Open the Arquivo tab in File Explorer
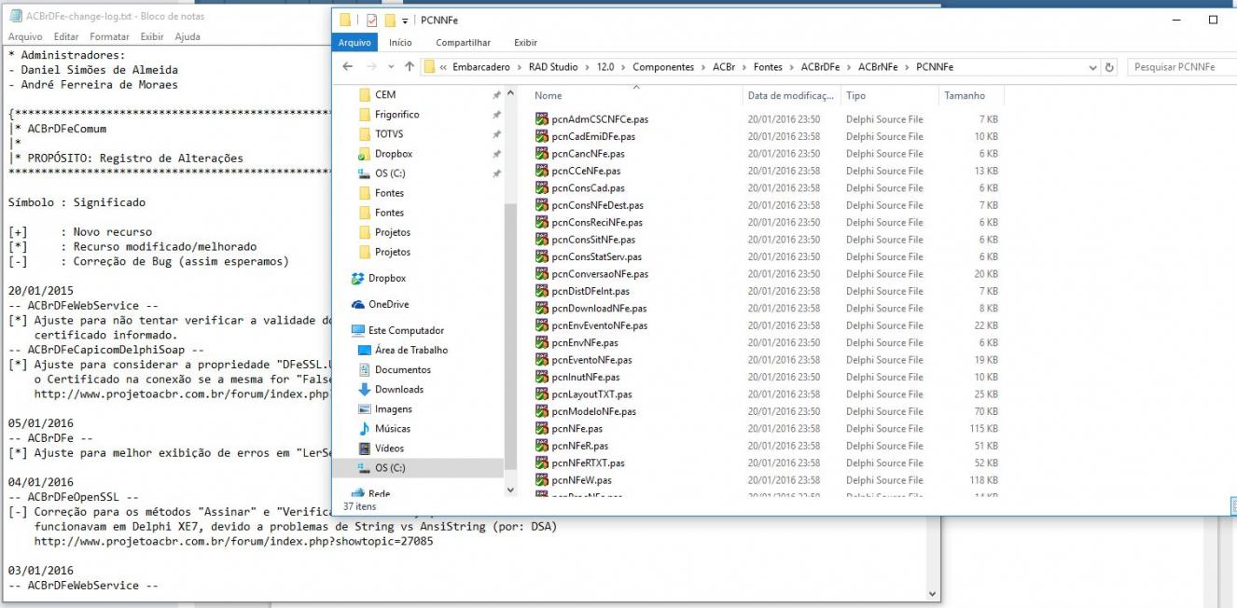1237x608 pixels. tap(354, 42)
